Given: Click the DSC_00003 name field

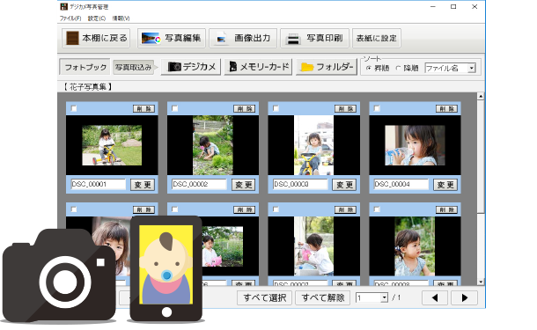Looking at the screenshot, I should pyautogui.click(x=300, y=185).
